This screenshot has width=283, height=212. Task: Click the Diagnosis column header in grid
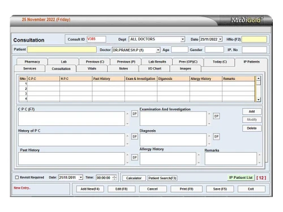coord(173,79)
